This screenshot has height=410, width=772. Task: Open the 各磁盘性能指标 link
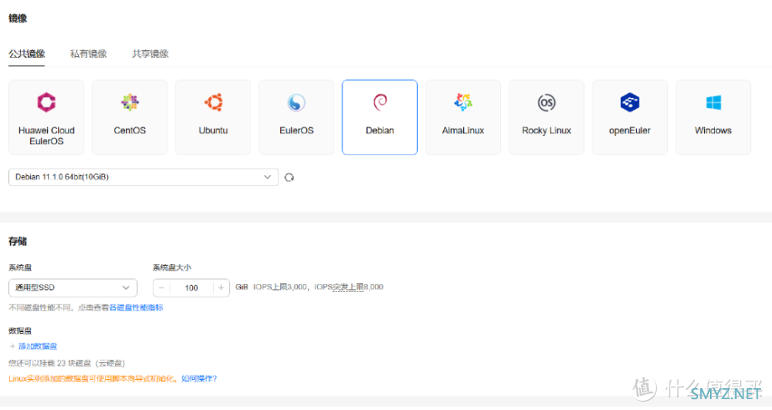136,308
